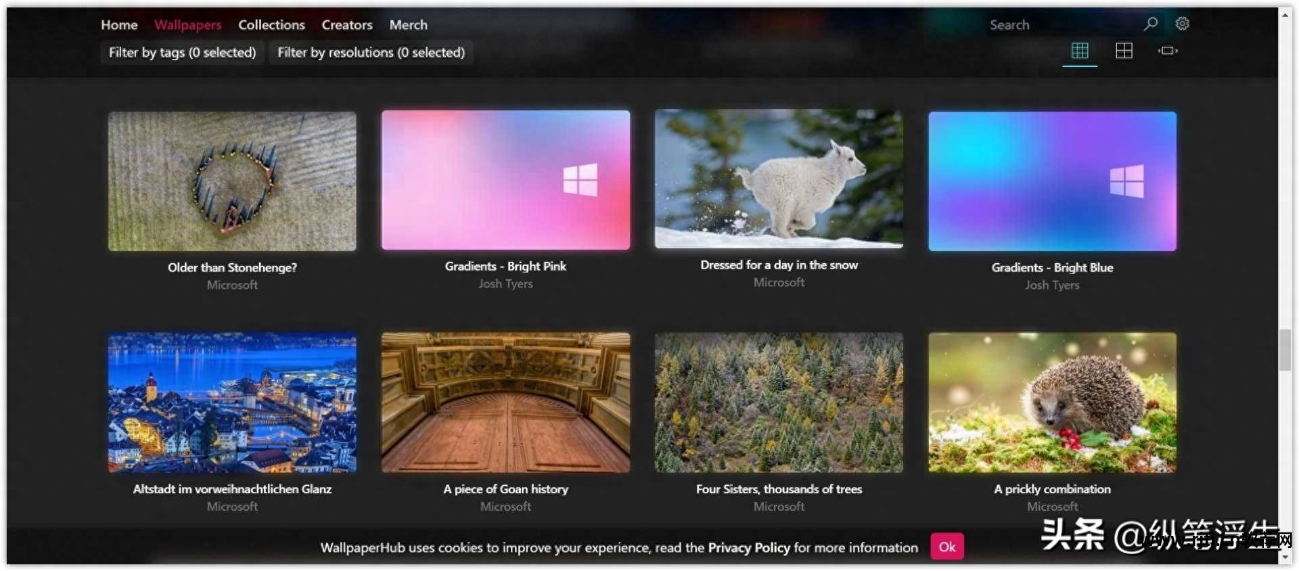The image size is (1299, 571).
Task: Click the scrollbar up arrow
Action: click(x=1285, y=14)
